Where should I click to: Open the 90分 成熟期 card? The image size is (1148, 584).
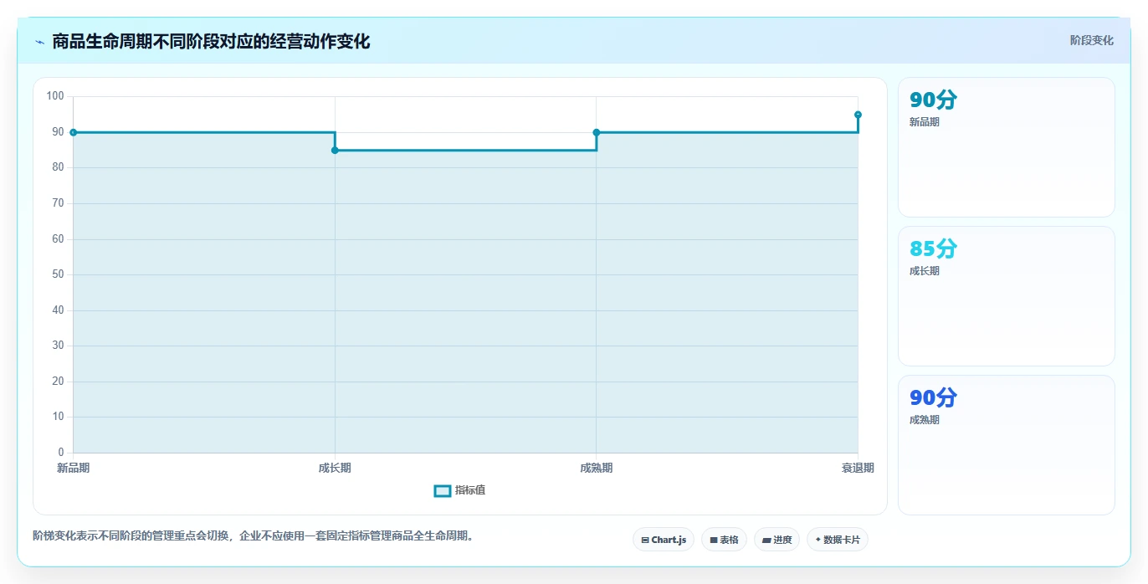[1006, 445]
